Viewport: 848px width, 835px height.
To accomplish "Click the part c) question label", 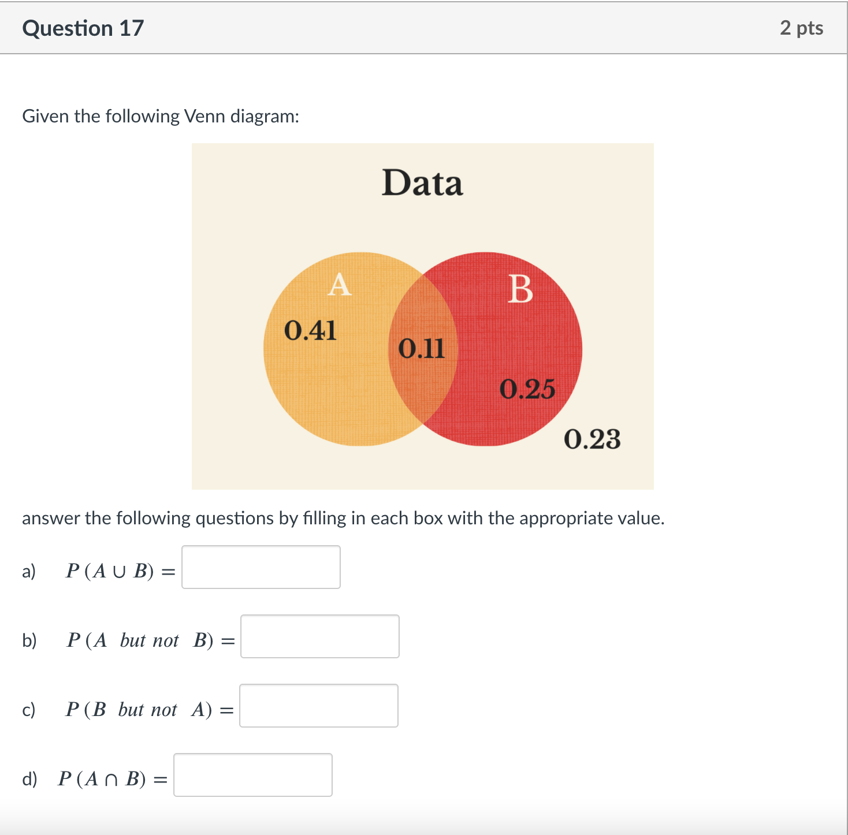I will 28,710.
